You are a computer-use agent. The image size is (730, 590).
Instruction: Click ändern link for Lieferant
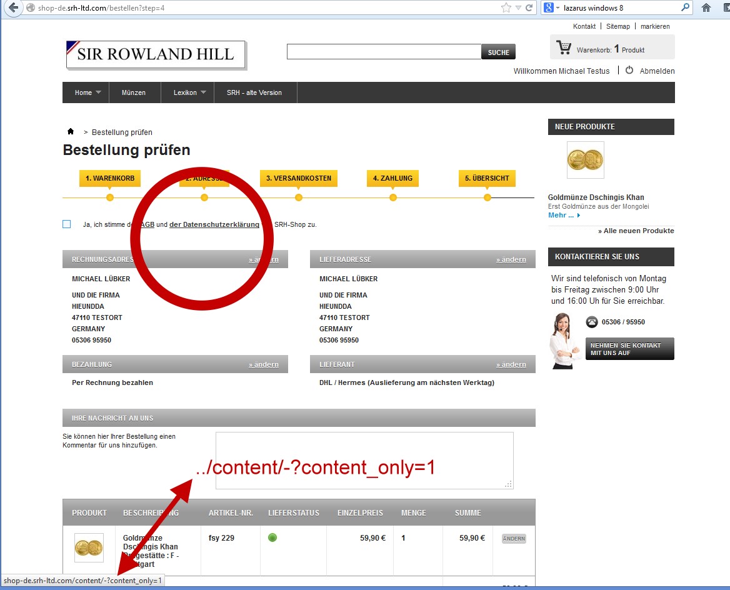(511, 364)
